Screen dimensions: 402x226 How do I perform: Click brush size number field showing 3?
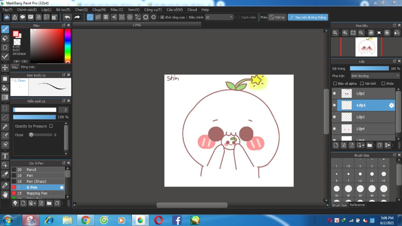pos(63,110)
